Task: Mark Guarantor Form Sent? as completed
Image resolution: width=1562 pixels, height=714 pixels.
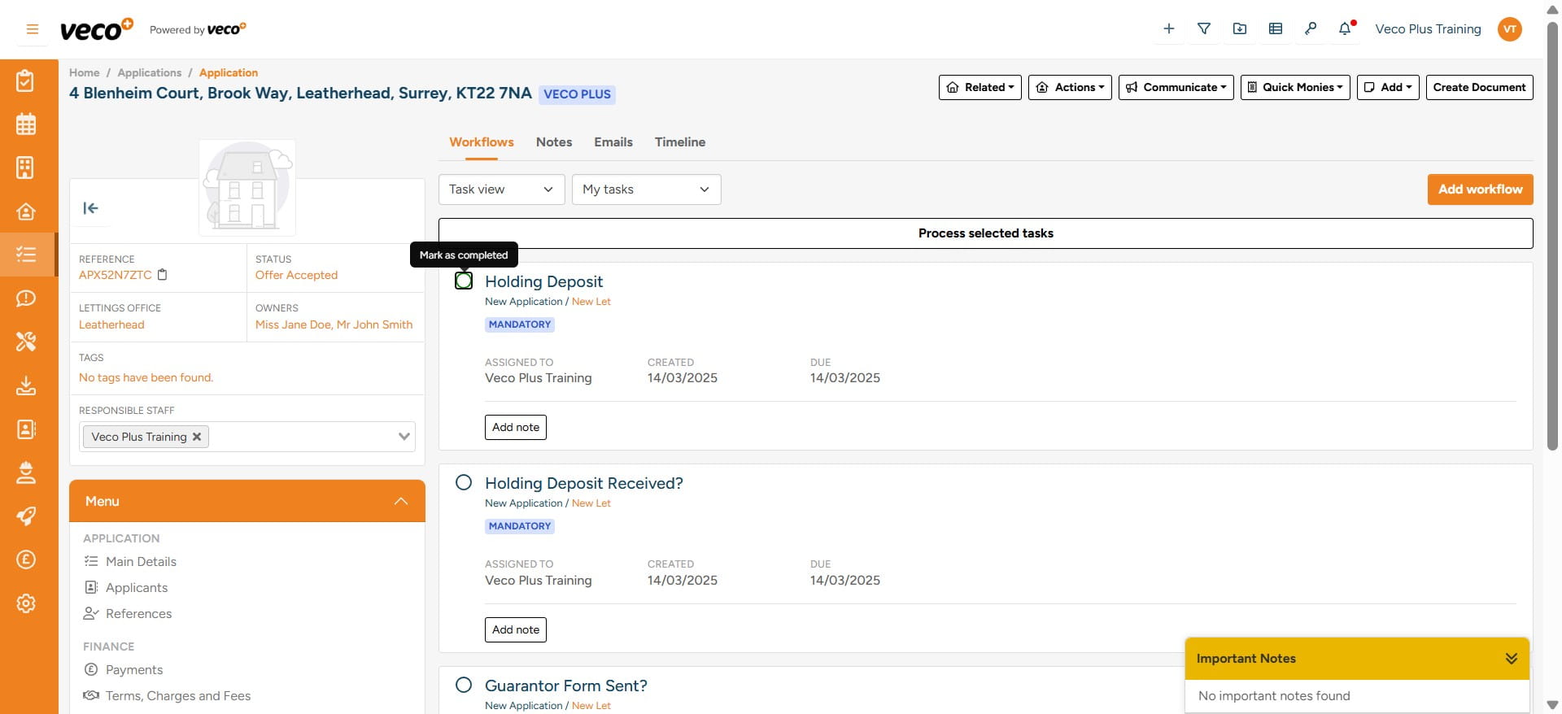Action: click(x=464, y=685)
